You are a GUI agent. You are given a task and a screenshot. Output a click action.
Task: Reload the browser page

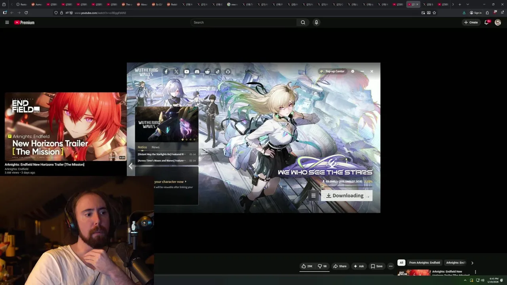coord(26,13)
